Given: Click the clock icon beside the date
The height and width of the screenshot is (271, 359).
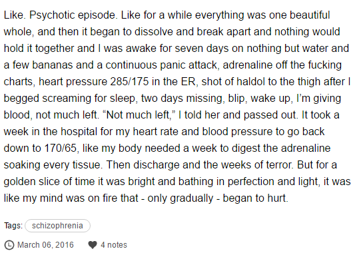Looking at the screenshot, I should pos(9,245).
